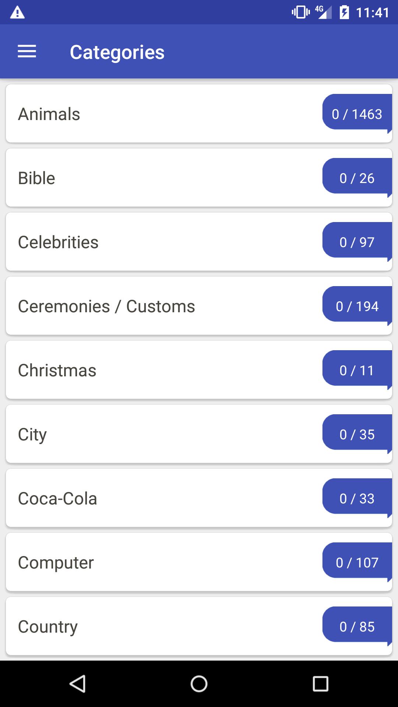Tap the 0 / 1463 Animals counter badge
The width and height of the screenshot is (398, 707).
357,114
